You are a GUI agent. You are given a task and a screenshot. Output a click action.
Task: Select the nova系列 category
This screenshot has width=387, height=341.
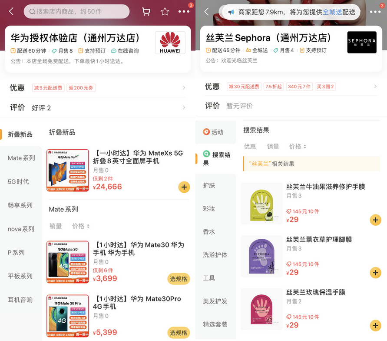point(21,229)
